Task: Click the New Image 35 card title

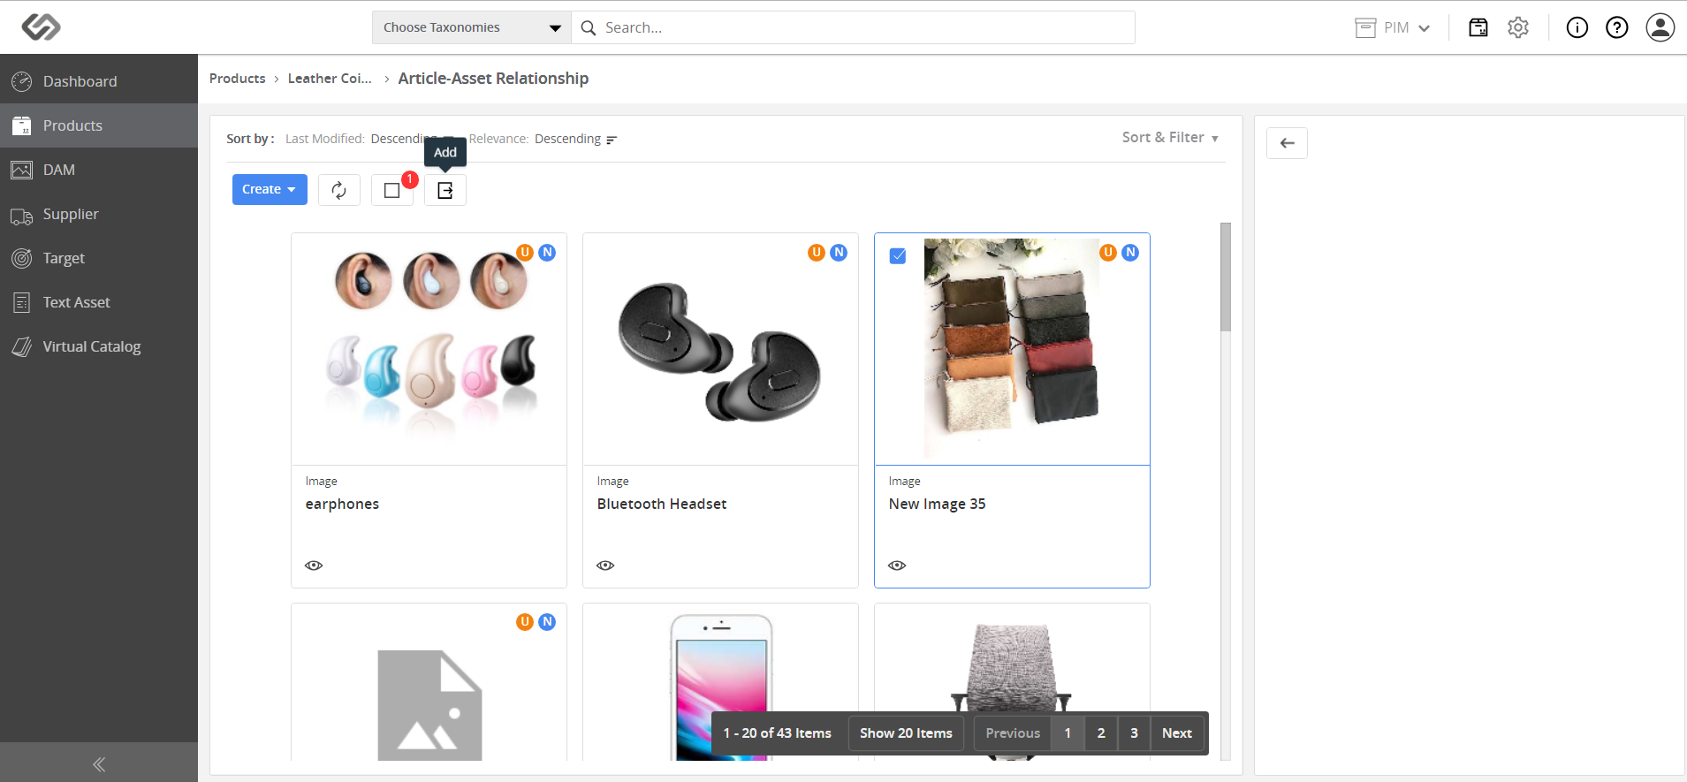Action: click(937, 505)
